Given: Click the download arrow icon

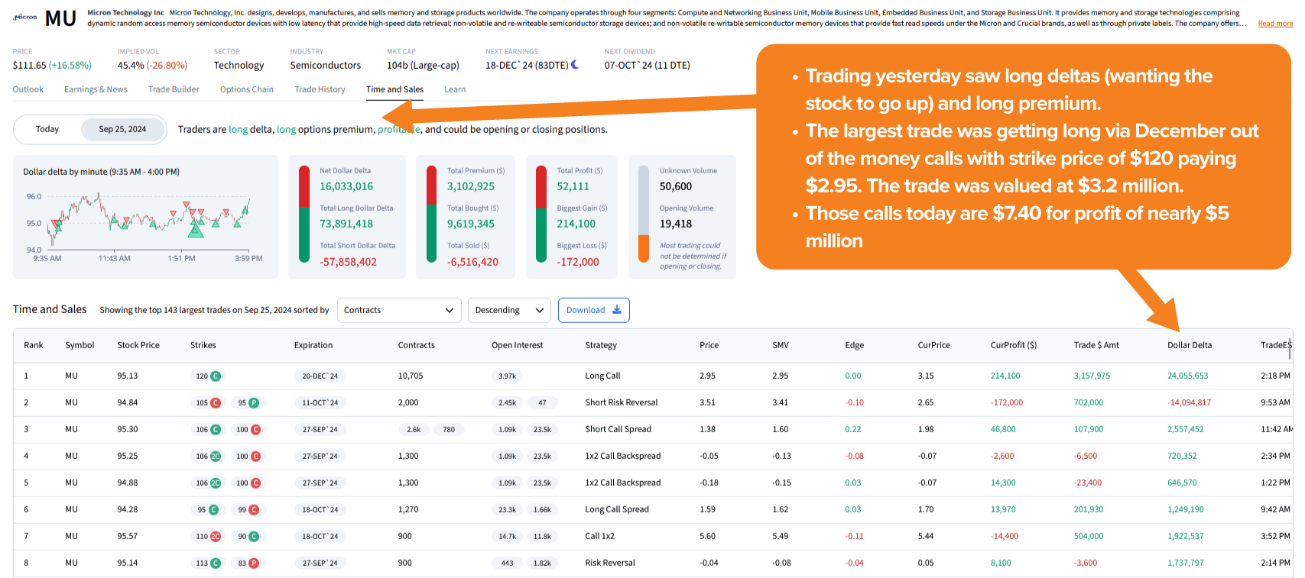Looking at the screenshot, I should tap(617, 310).
